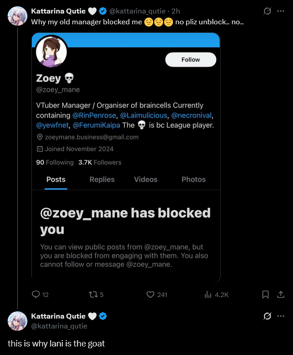Open the @RinPenrose mention link
Image resolution: width=293 pixels, height=355 pixels.
[x=93, y=115]
